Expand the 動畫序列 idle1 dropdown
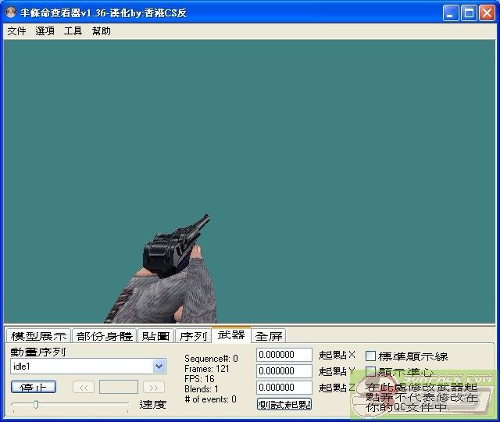 159,367
